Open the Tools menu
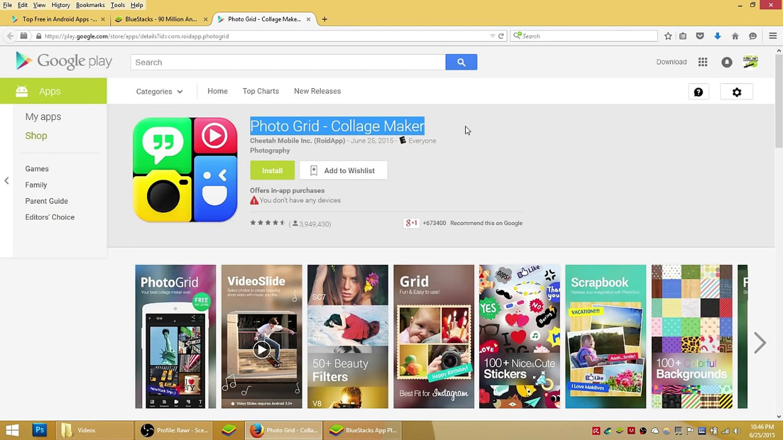This screenshot has height=440, width=783. [117, 5]
